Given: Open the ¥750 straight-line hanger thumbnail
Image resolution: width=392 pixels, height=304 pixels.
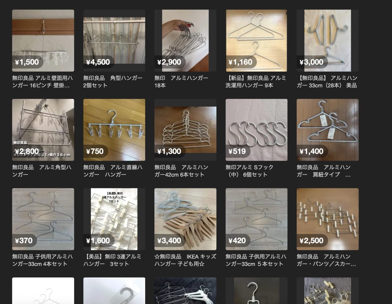Looking at the screenshot, I should tap(114, 130).
